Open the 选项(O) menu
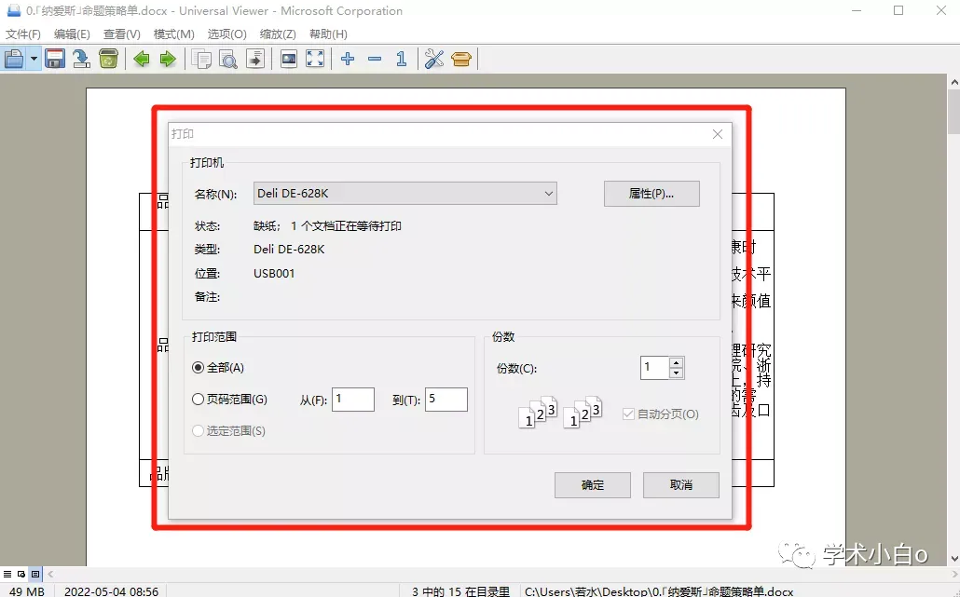 tap(226, 34)
